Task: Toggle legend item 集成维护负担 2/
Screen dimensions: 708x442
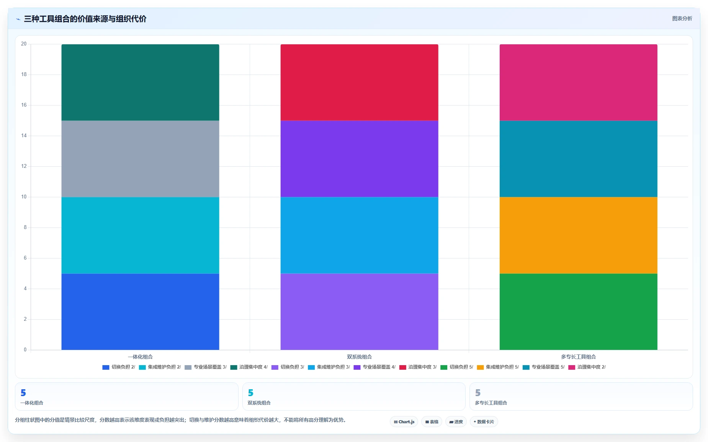Action: [x=160, y=367]
